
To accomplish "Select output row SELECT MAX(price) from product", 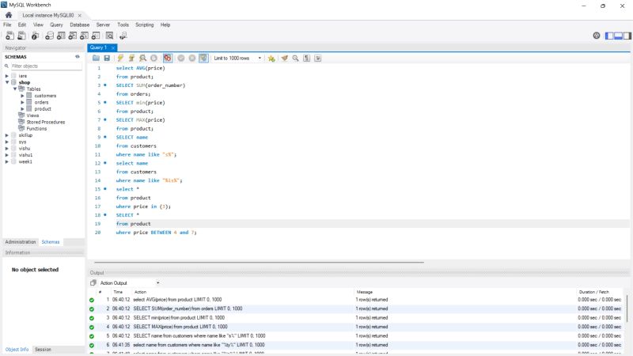I will tap(355, 327).
